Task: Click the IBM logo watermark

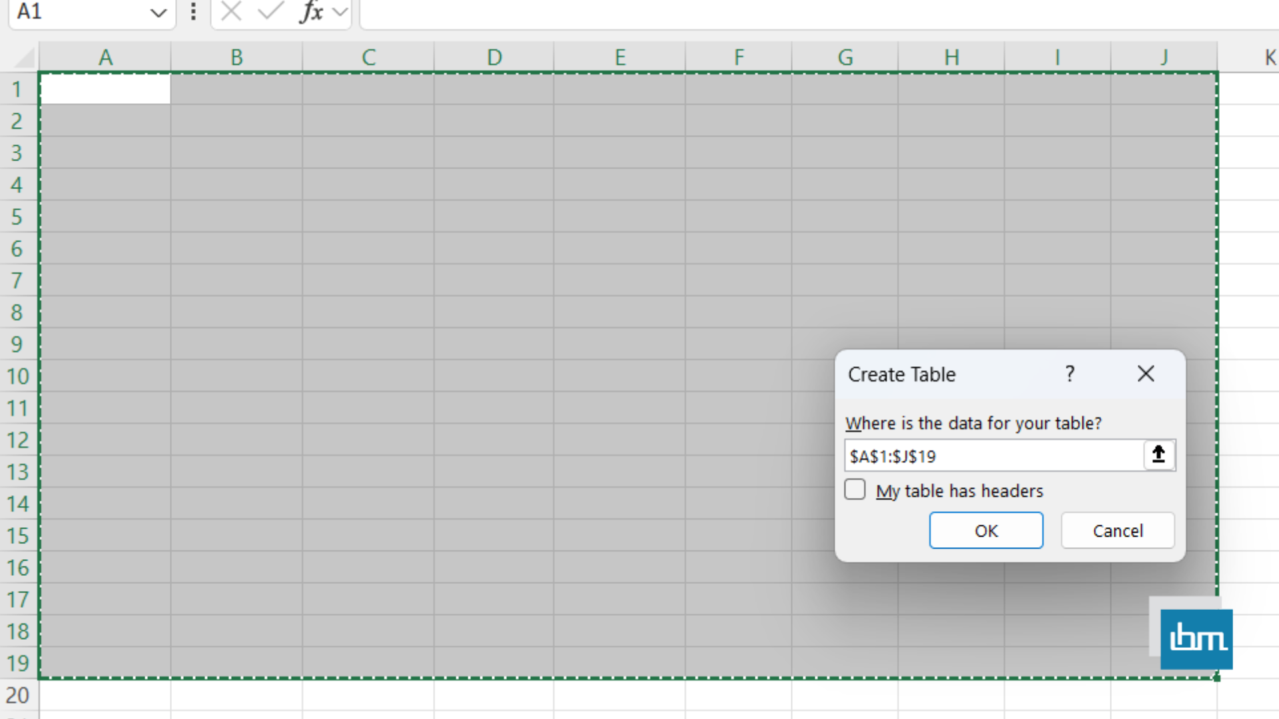Action: click(x=1196, y=638)
